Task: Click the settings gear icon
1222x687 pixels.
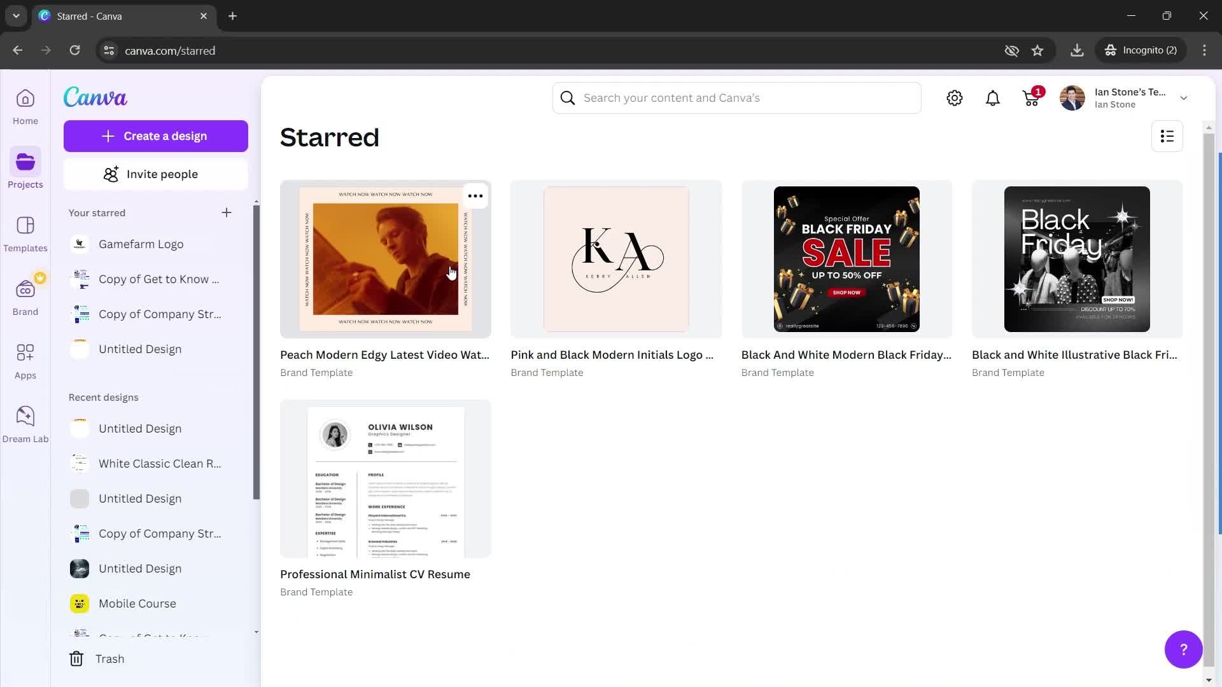Action: (954, 97)
